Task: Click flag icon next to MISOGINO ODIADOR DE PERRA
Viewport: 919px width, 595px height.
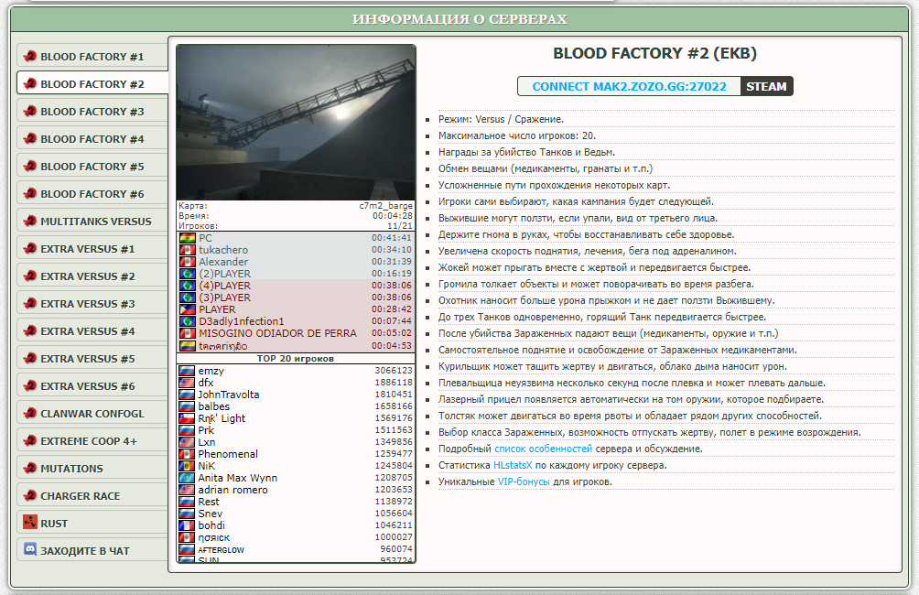Action: [187, 333]
